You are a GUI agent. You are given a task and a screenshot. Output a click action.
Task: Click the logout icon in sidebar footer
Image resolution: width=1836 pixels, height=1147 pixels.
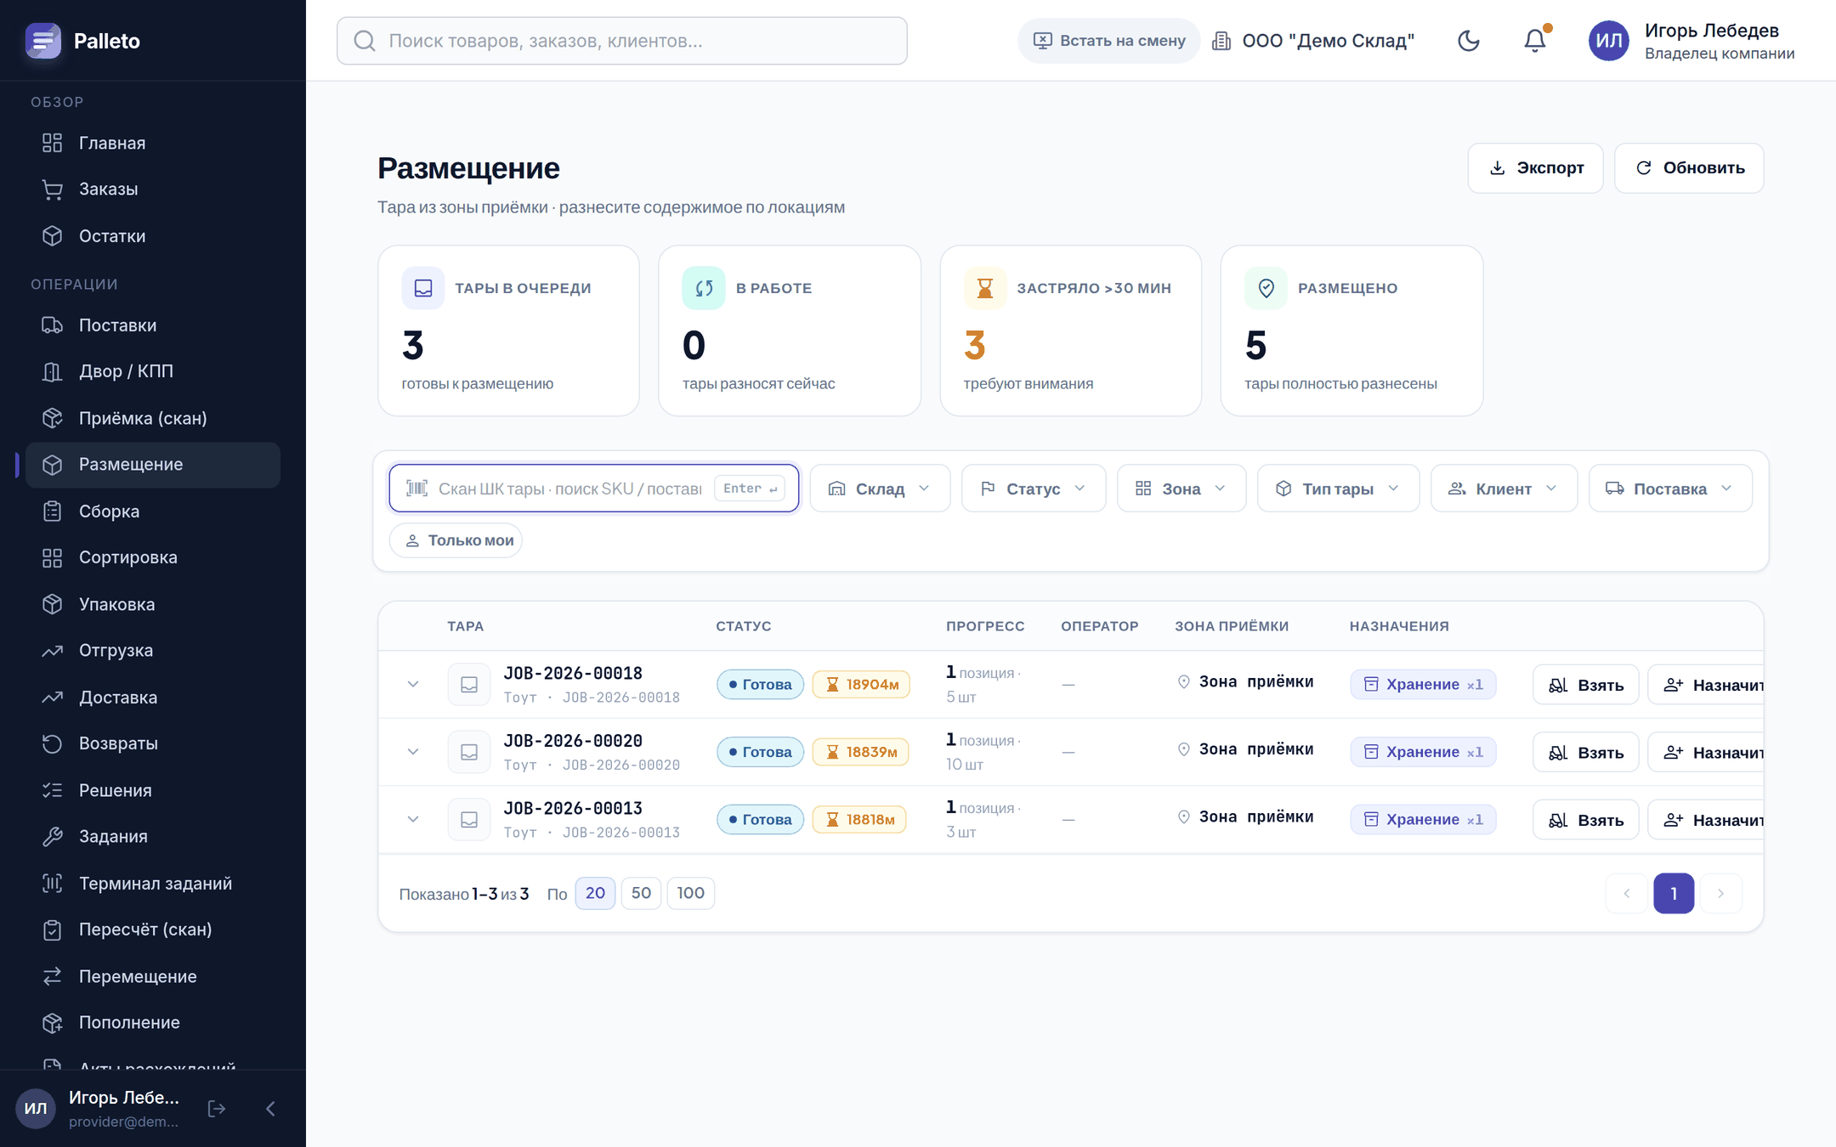click(217, 1108)
